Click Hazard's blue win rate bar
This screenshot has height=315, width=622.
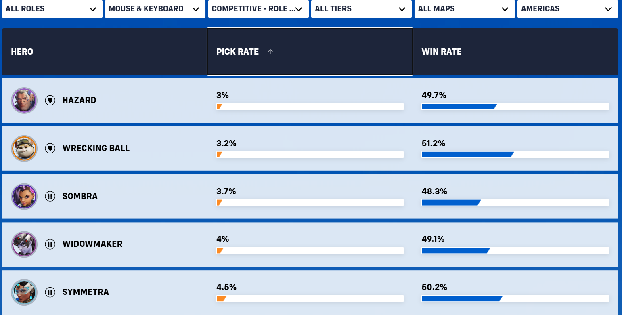[459, 107]
